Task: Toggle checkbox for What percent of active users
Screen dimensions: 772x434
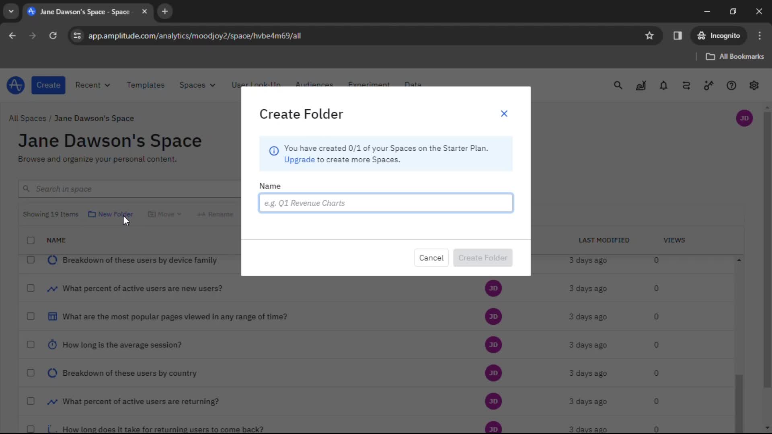Action: (x=30, y=288)
